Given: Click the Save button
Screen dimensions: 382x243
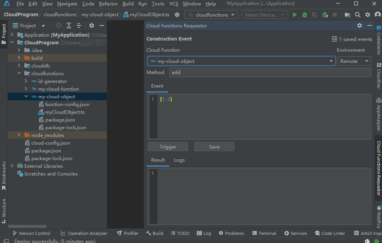Looking at the screenshot, I should [214, 147].
